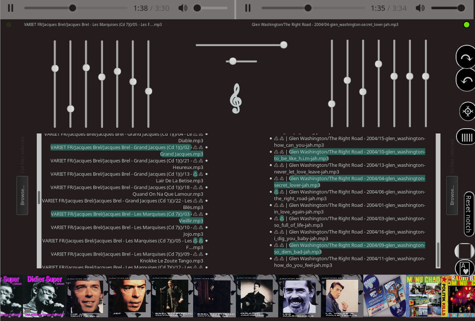Viewport: 475px width, 321px height.
Task: Click first marker icon on secret_lover-jah.mp3 row
Action: coord(276,178)
